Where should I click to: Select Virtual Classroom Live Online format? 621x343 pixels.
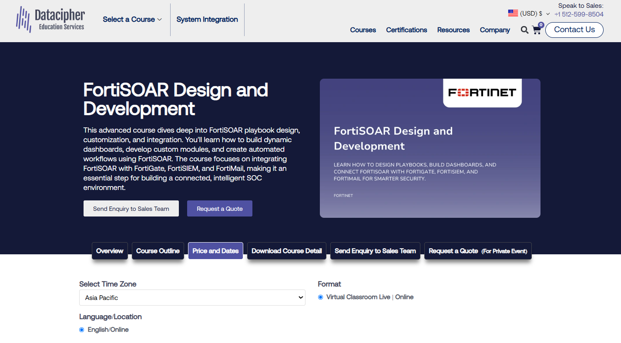click(x=321, y=297)
